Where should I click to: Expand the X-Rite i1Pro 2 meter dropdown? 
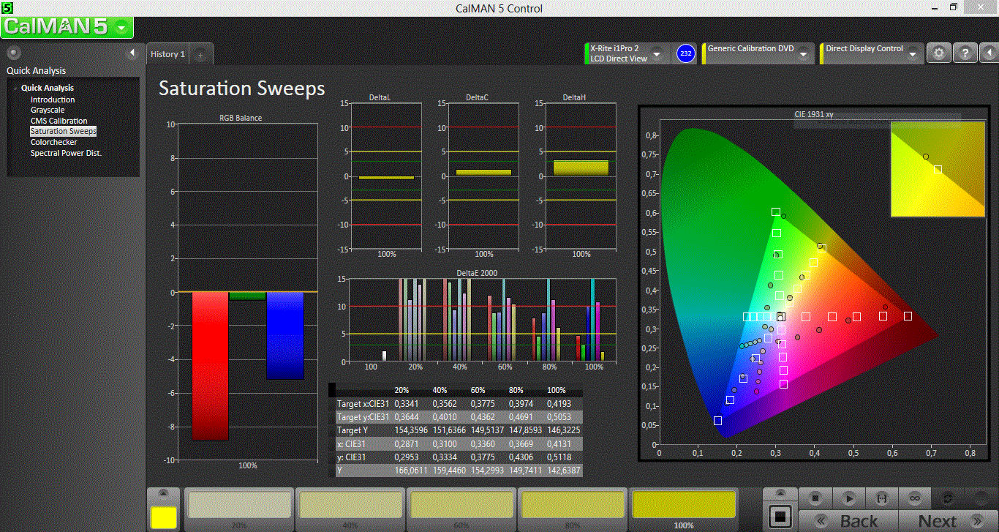point(657,53)
